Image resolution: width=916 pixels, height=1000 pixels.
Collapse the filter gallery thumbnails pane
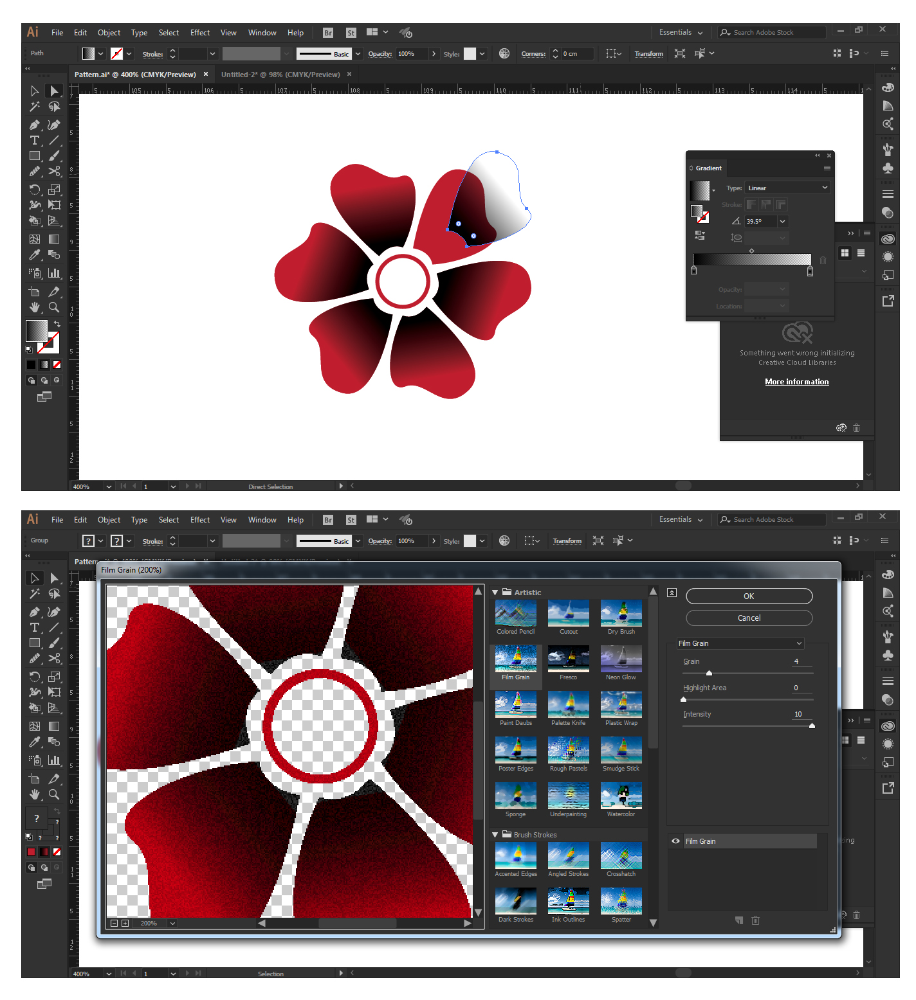click(x=672, y=593)
